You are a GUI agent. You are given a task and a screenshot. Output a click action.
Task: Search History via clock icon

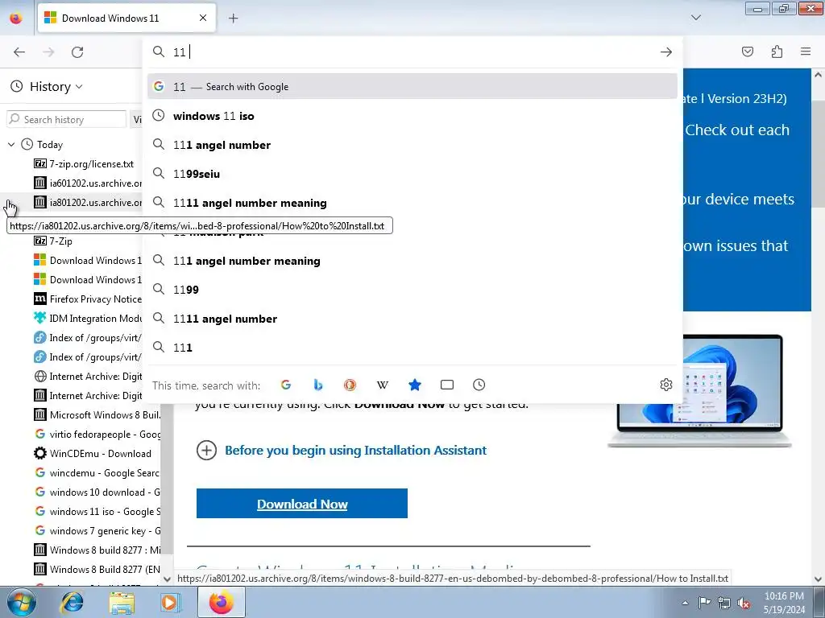point(479,385)
